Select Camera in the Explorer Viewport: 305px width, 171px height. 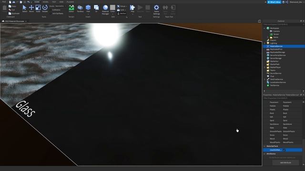coord(276,31)
